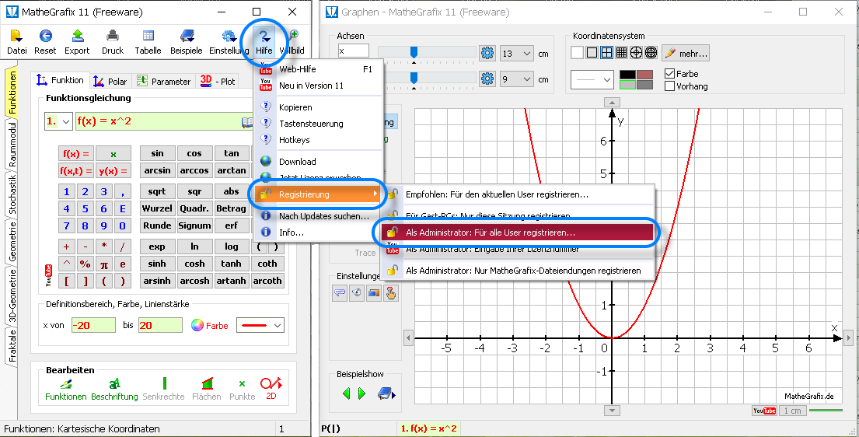Select the blank coordinate system style
Viewport: 859px width, 437px height.
[x=577, y=53]
